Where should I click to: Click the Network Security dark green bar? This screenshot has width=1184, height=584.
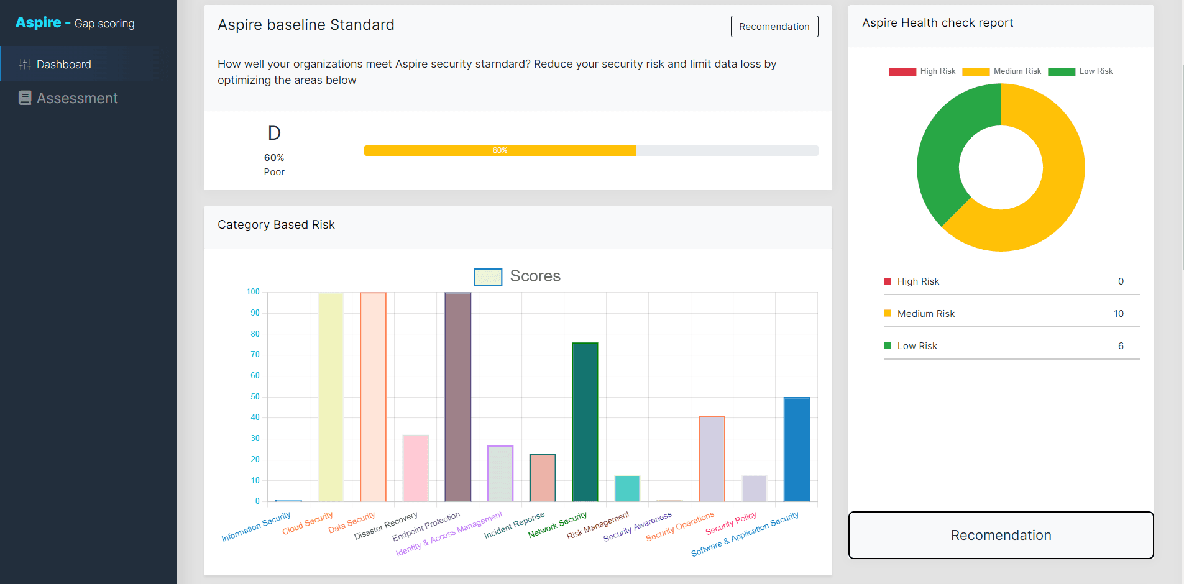[x=585, y=422]
